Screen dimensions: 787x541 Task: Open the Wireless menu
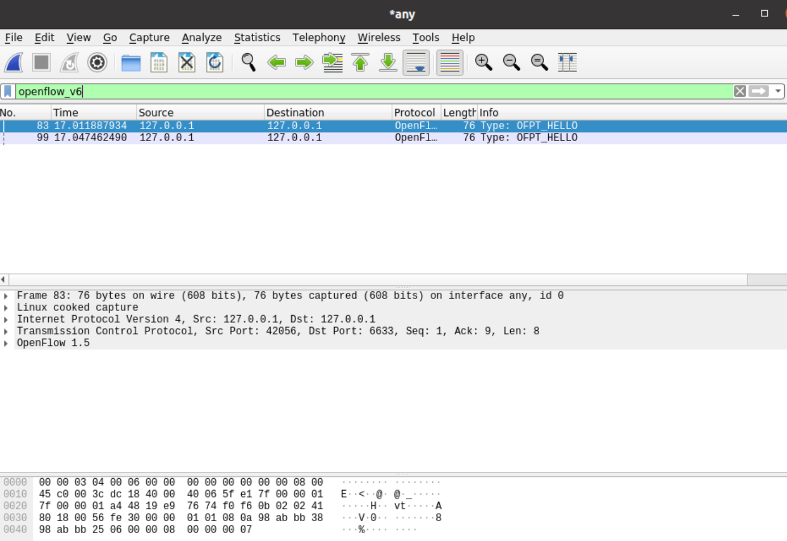(379, 37)
